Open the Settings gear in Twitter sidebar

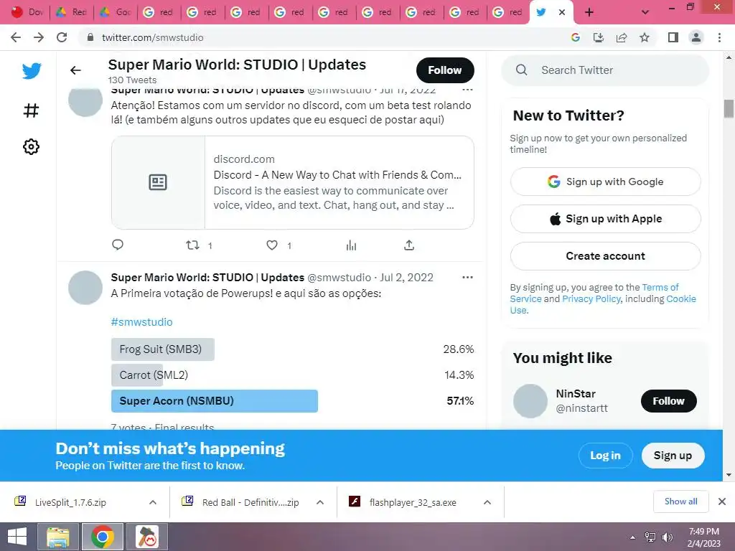point(31,146)
